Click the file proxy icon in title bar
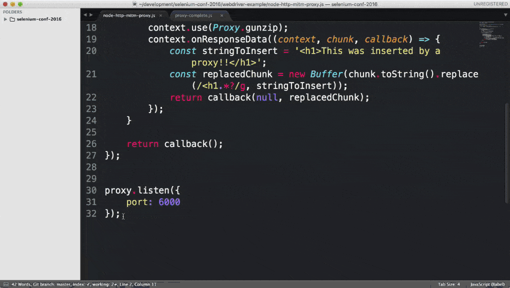This screenshot has width=510, height=288. (134, 4)
